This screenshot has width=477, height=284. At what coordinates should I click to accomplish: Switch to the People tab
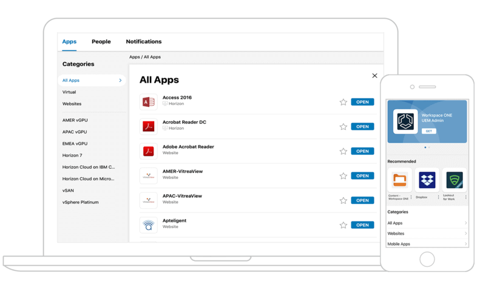[x=101, y=42]
